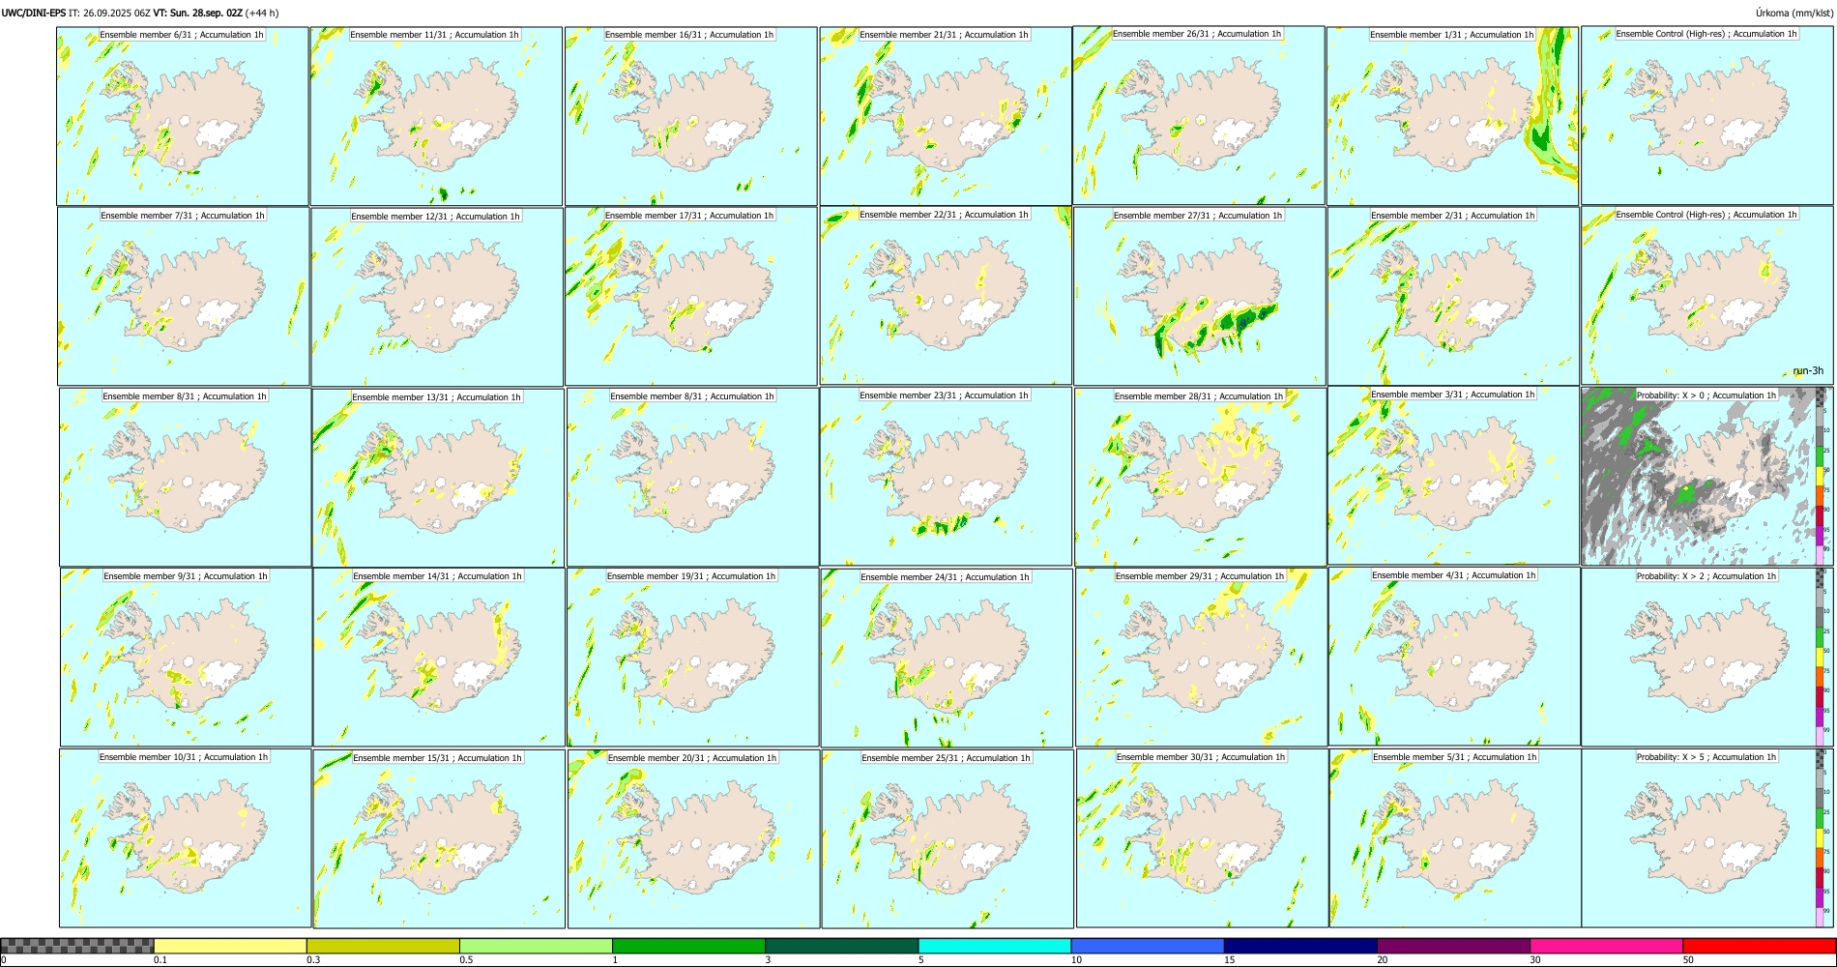Click the run-3h text on control panel
The height and width of the screenshot is (967, 1837).
[x=1808, y=371]
